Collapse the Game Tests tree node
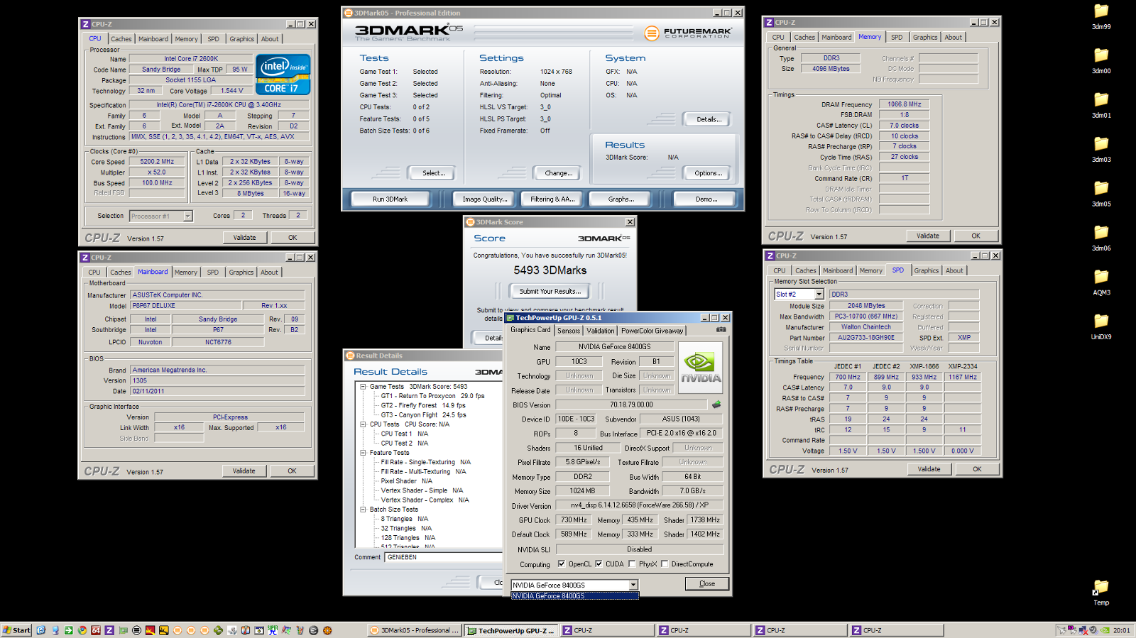 point(363,387)
